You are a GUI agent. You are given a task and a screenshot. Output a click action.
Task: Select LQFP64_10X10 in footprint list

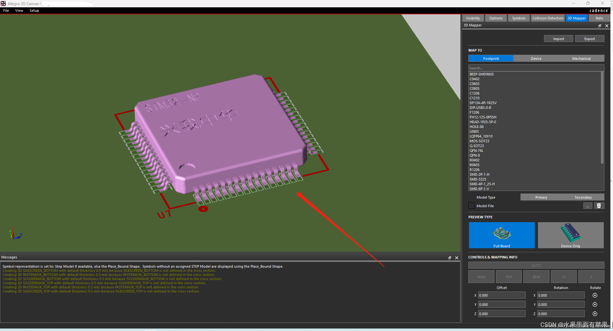481,136
